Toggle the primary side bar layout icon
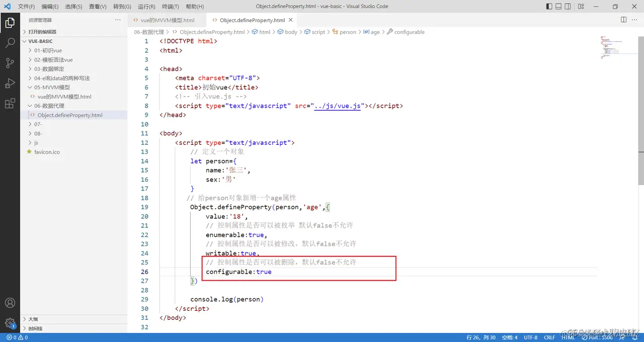 (549, 7)
